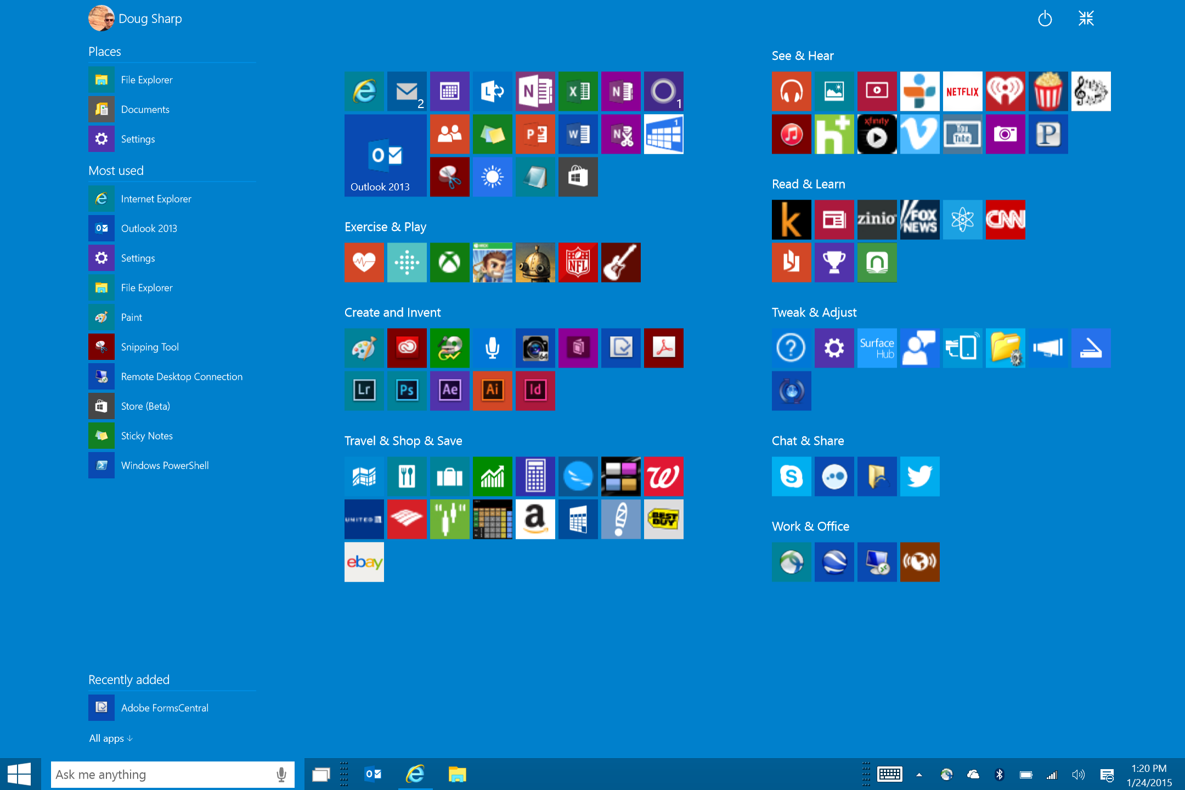Open Adobe FormsCentral from Recently added
This screenshot has width=1185, height=790.
tap(172, 708)
